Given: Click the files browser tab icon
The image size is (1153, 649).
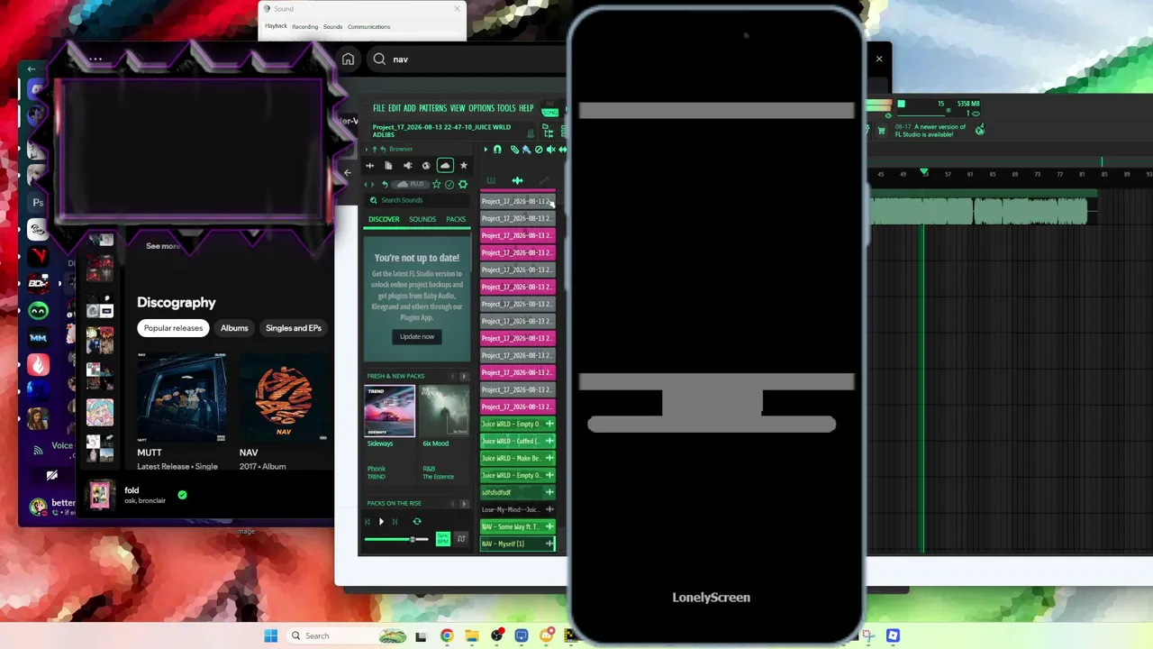Looking at the screenshot, I should pyautogui.click(x=388, y=166).
